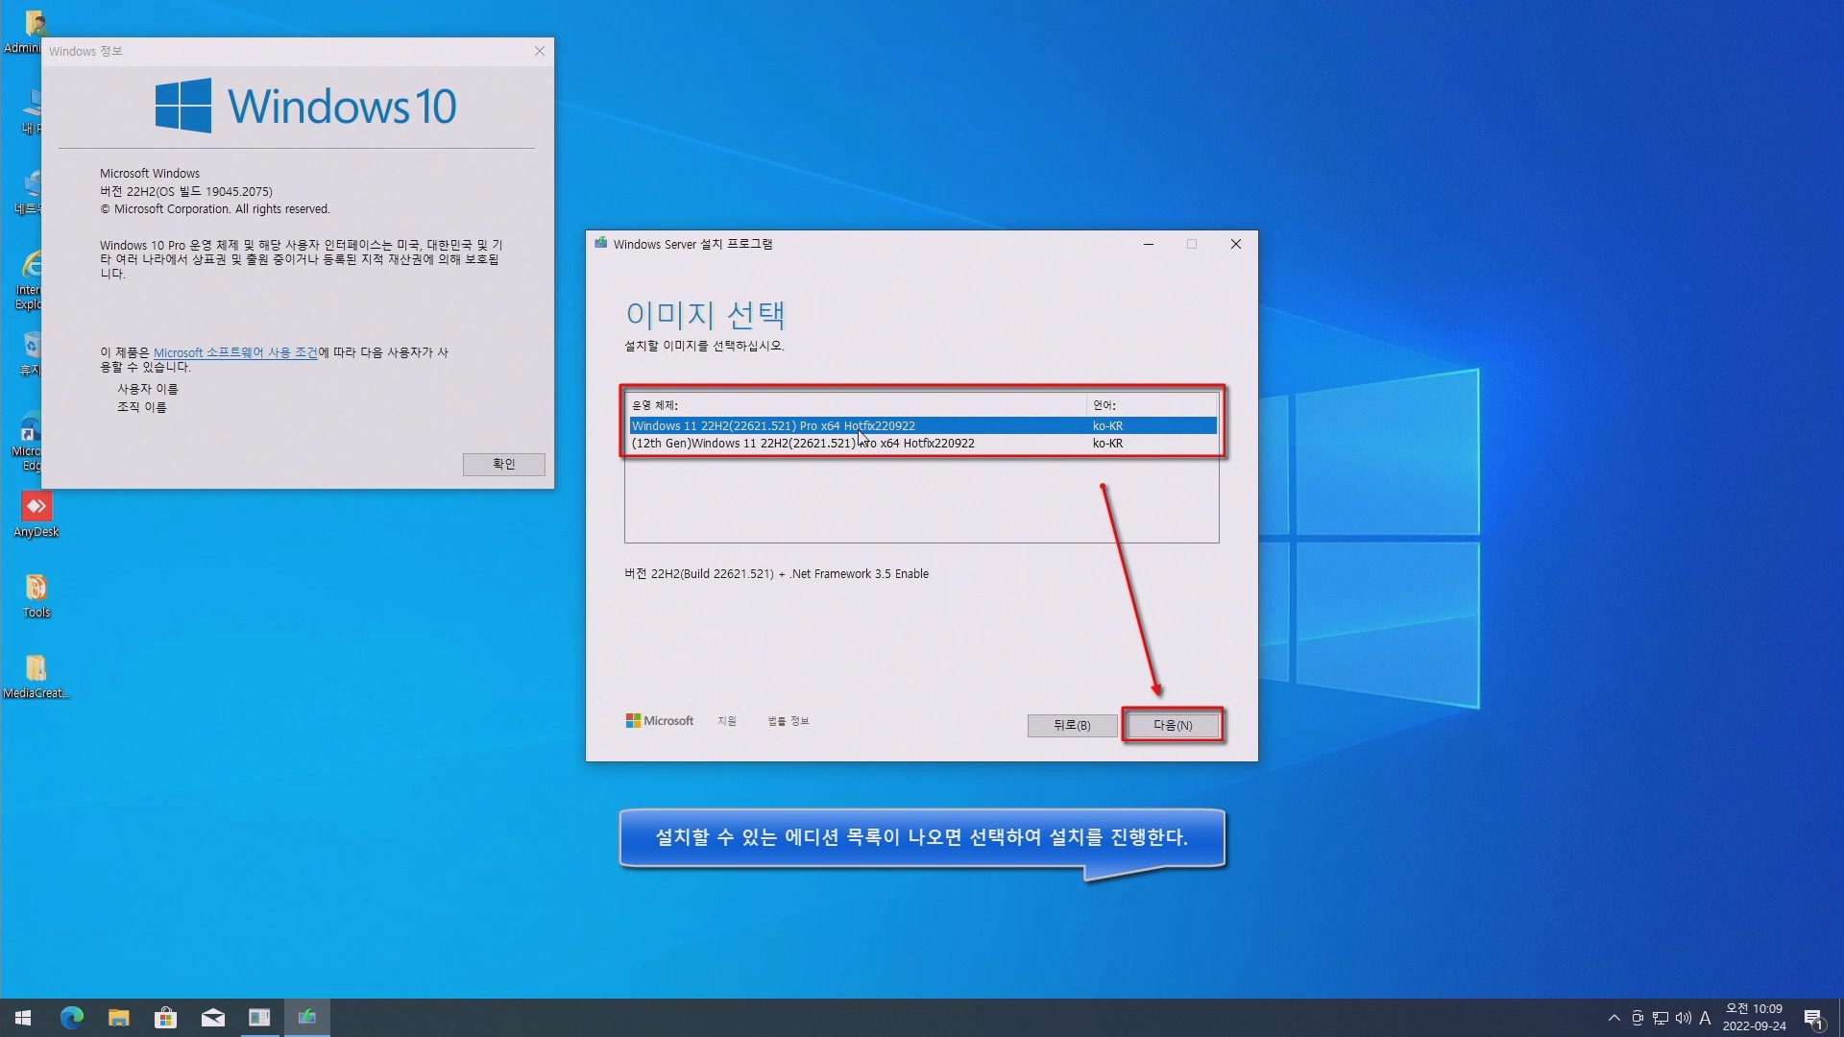The width and height of the screenshot is (1844, 1037).
Task: Open the MediaCreat desktop icon
Action: click(x=36, y=676)
